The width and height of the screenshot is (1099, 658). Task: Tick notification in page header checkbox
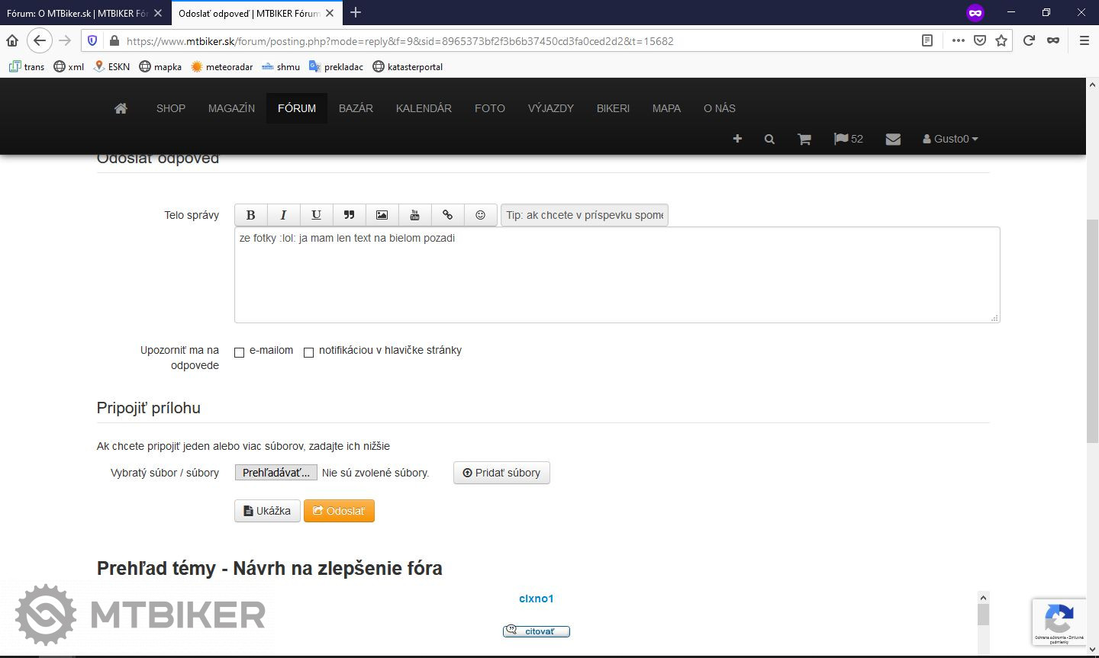coord(308,352)
